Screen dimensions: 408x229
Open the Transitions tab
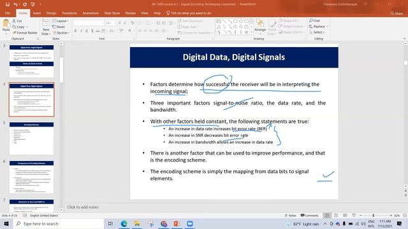tap(69, 13)
